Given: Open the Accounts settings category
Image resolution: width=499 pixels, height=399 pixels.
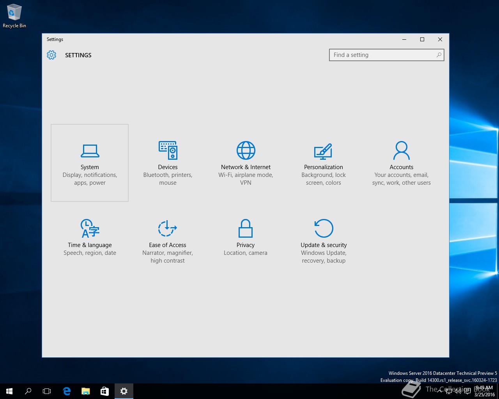Looking at the screenshot, I should [x=402, y=163].
